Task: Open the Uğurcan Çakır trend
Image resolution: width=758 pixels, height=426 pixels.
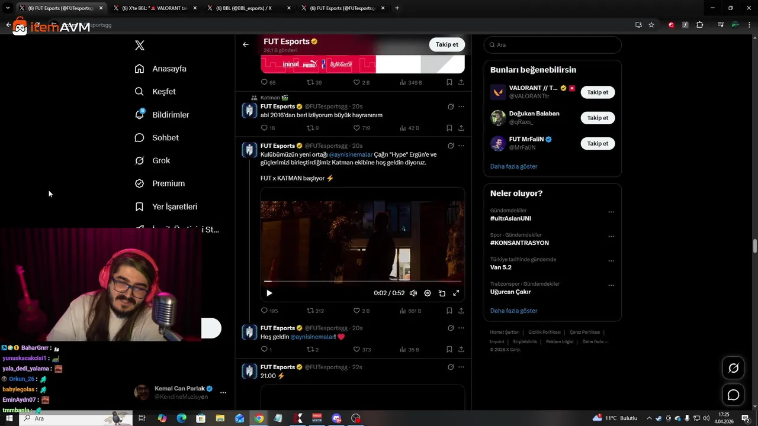Action: [x=510, y=292]
